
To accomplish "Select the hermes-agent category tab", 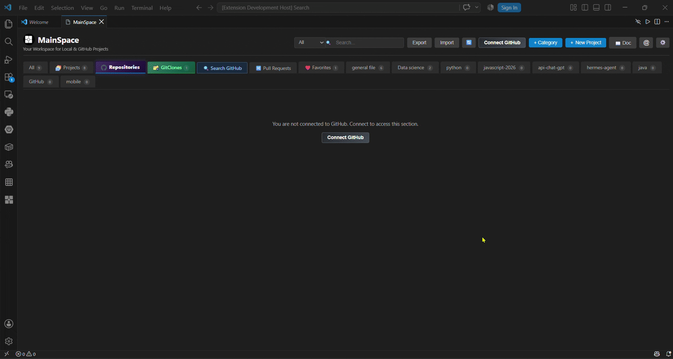I will pyautogui.click(x=606, y=68).
